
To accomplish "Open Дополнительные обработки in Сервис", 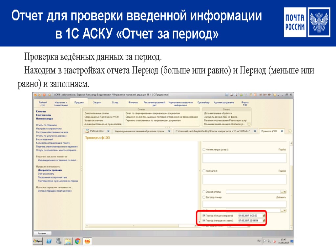I will tap(218, 113).
